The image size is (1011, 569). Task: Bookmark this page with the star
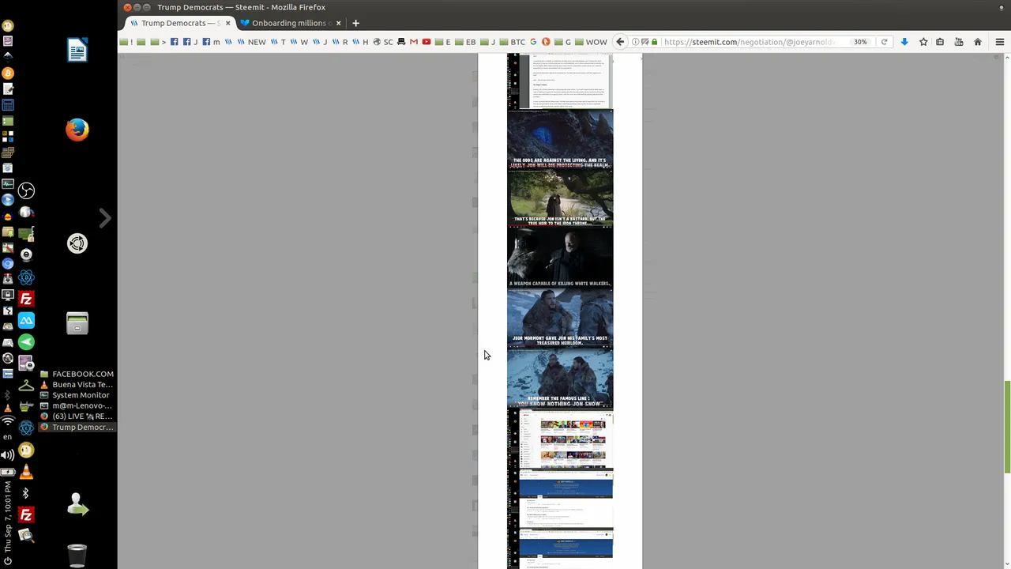pos(923,42)
